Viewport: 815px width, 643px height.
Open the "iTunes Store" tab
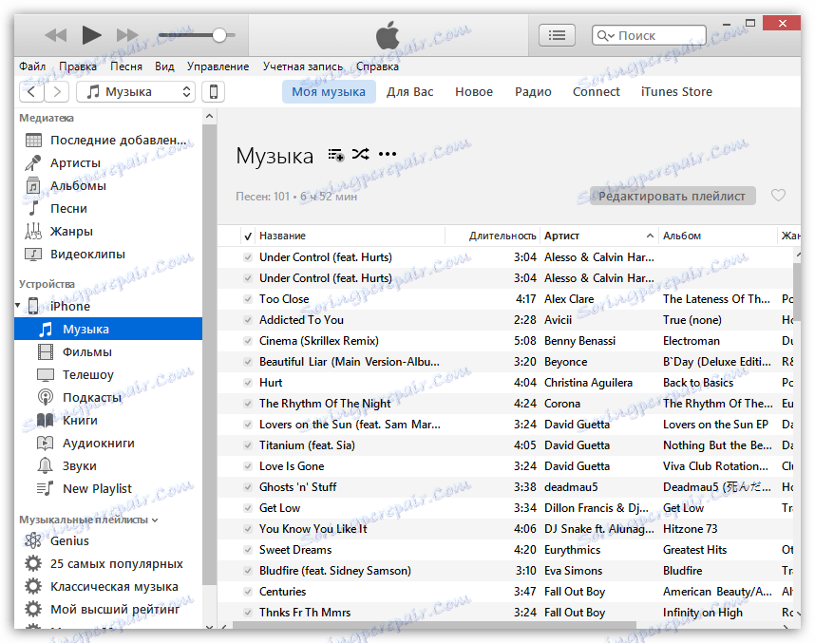[676, 92]
